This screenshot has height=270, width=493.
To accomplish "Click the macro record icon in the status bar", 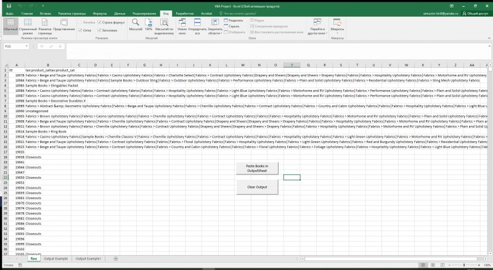I will [x=20, y=265].
